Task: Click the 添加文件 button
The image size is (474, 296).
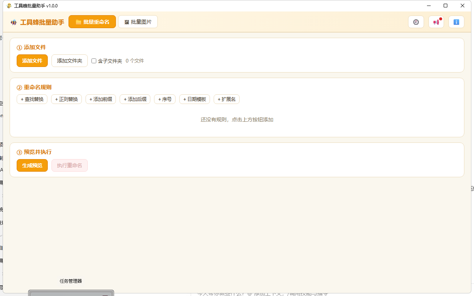Action: click(x=32, y=61)
